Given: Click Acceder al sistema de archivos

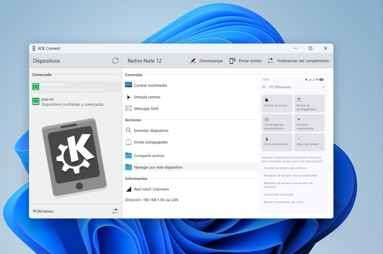Looking at the screenshot, I should [285, 168].
